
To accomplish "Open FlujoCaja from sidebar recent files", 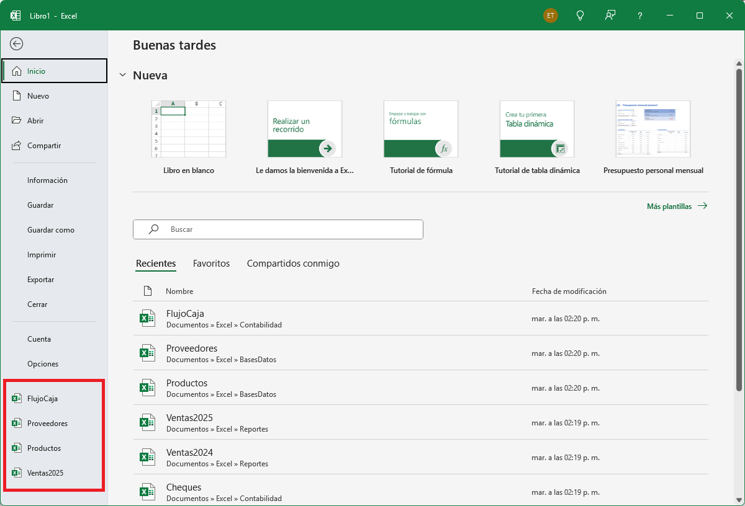I will pyautogui.click(x=55, y=399).
